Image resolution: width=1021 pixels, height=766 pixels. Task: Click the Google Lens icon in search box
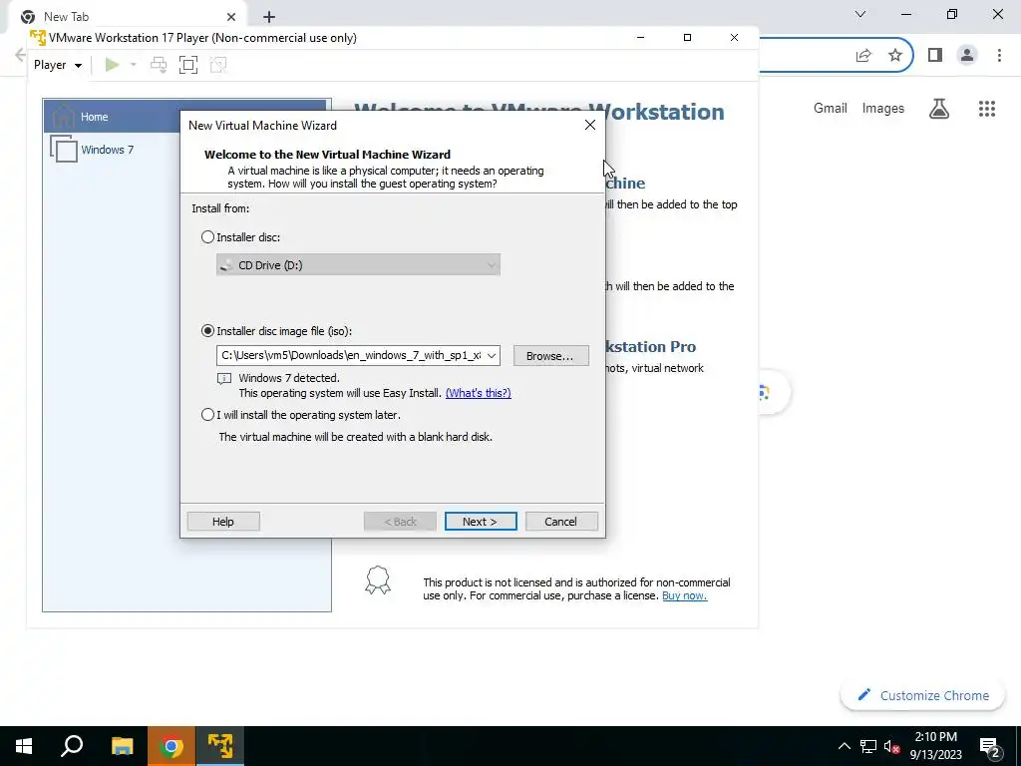click(764, 392)
